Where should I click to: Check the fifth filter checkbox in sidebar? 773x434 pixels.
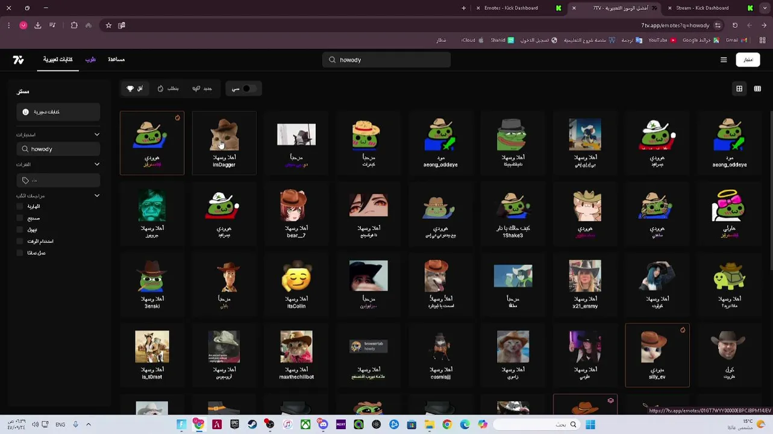point(20,253)
